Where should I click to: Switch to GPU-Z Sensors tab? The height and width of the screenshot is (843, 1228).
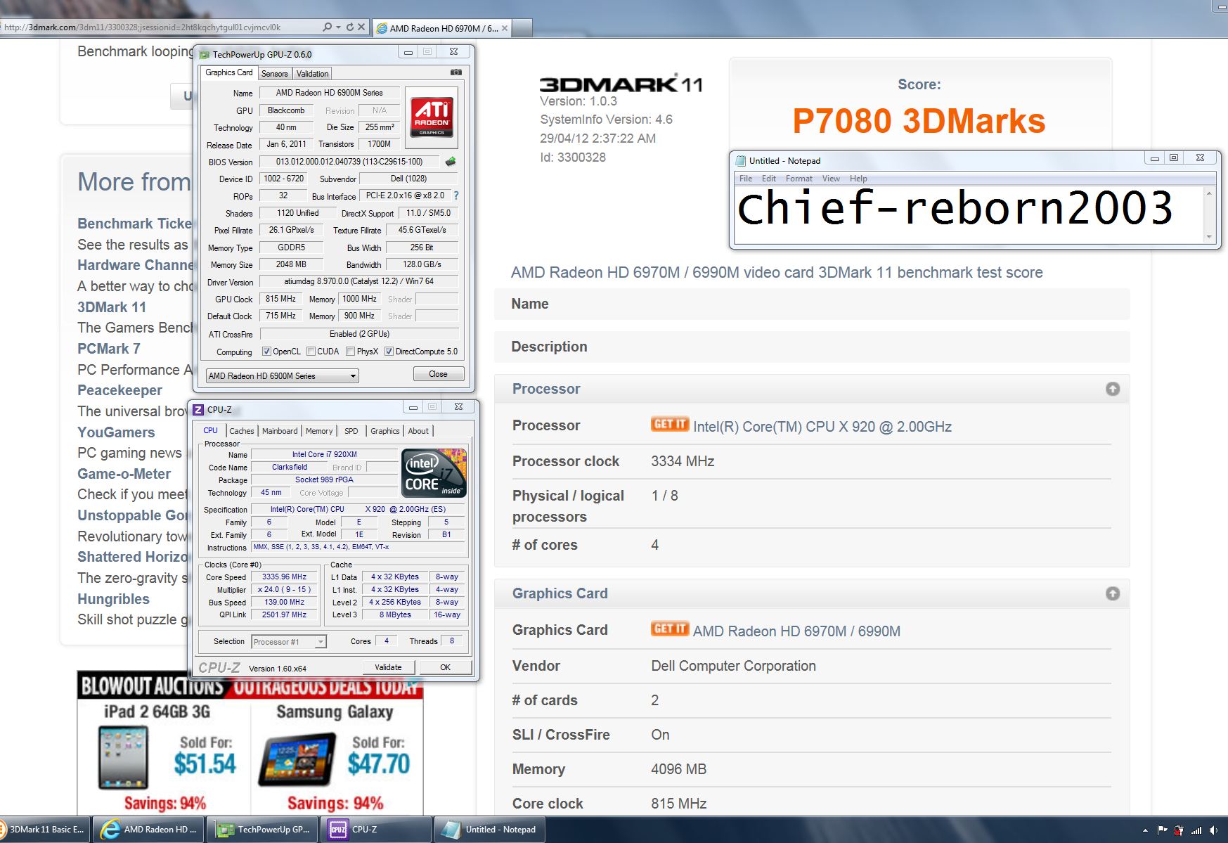point(274,74)
